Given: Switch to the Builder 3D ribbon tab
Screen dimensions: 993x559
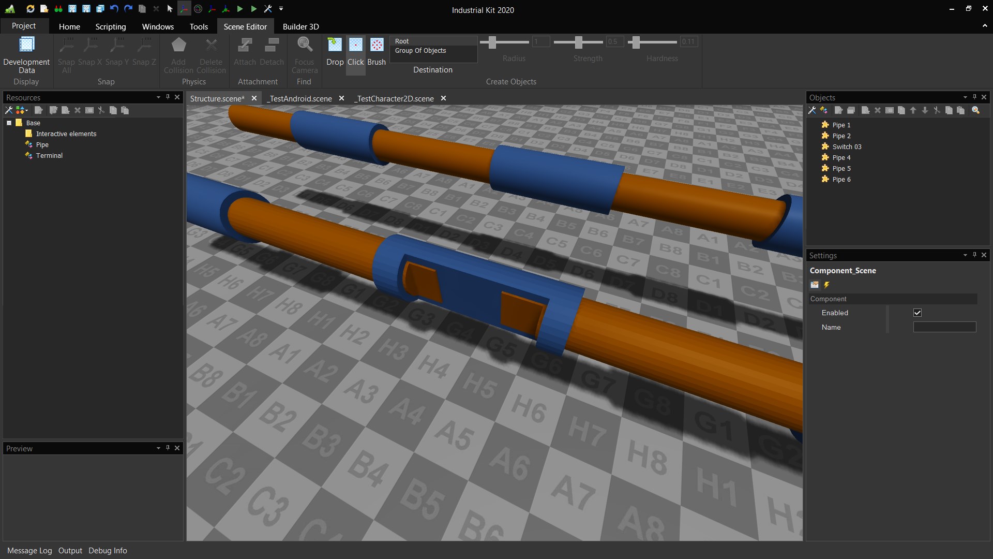Looking at the screenshot, I should coord(300,26).
